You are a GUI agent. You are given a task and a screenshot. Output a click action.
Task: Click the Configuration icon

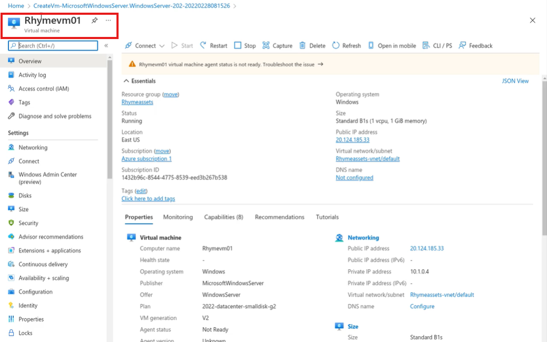[x=11, y=291]
